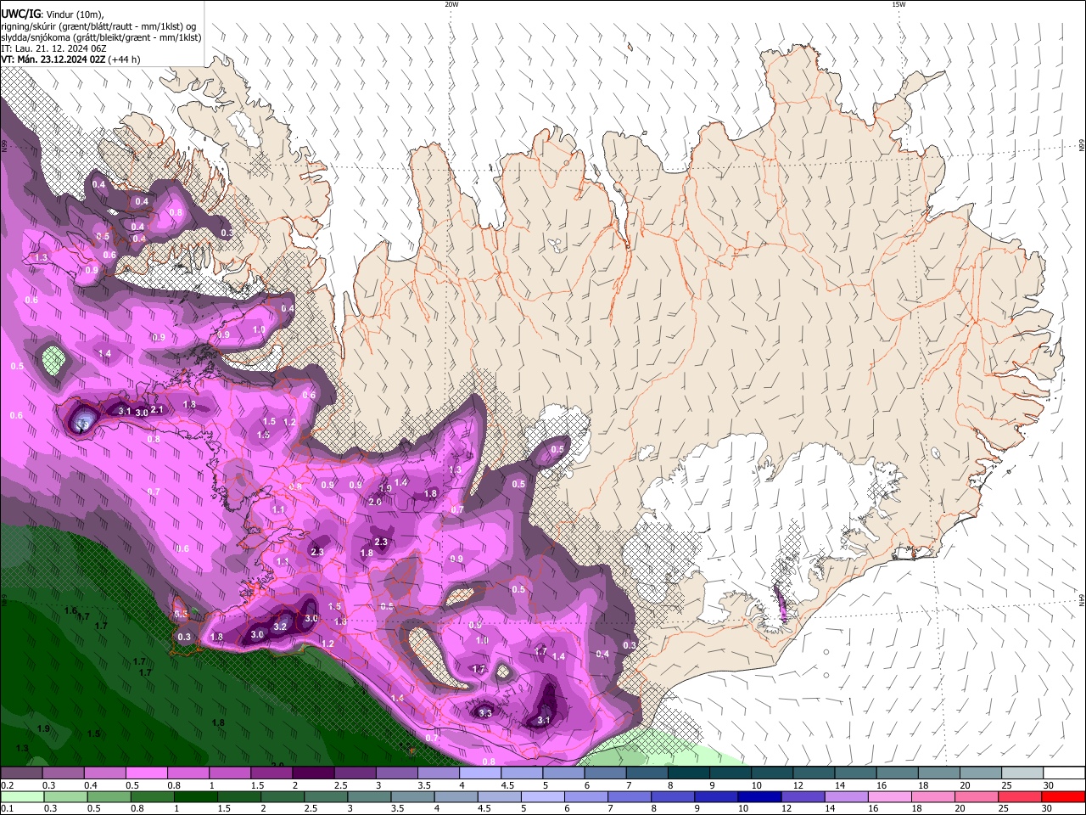Click the 15W longitude label
This screenshot has width=1086, height=815.
pyautogui.click(x=898, y=4)
